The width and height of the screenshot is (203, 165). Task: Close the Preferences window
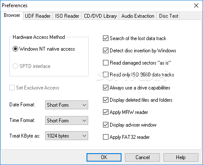click(196, 5)
